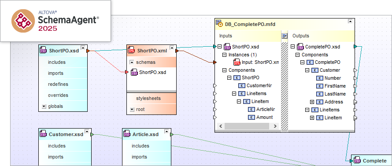The image size is (392, 166).
Task: Click the ShortPO.xml file icon
Action: 131,51
